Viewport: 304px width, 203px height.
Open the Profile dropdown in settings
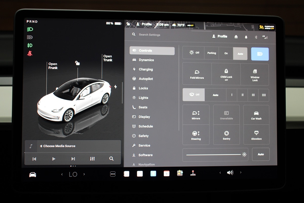click(x=220, y=37)
